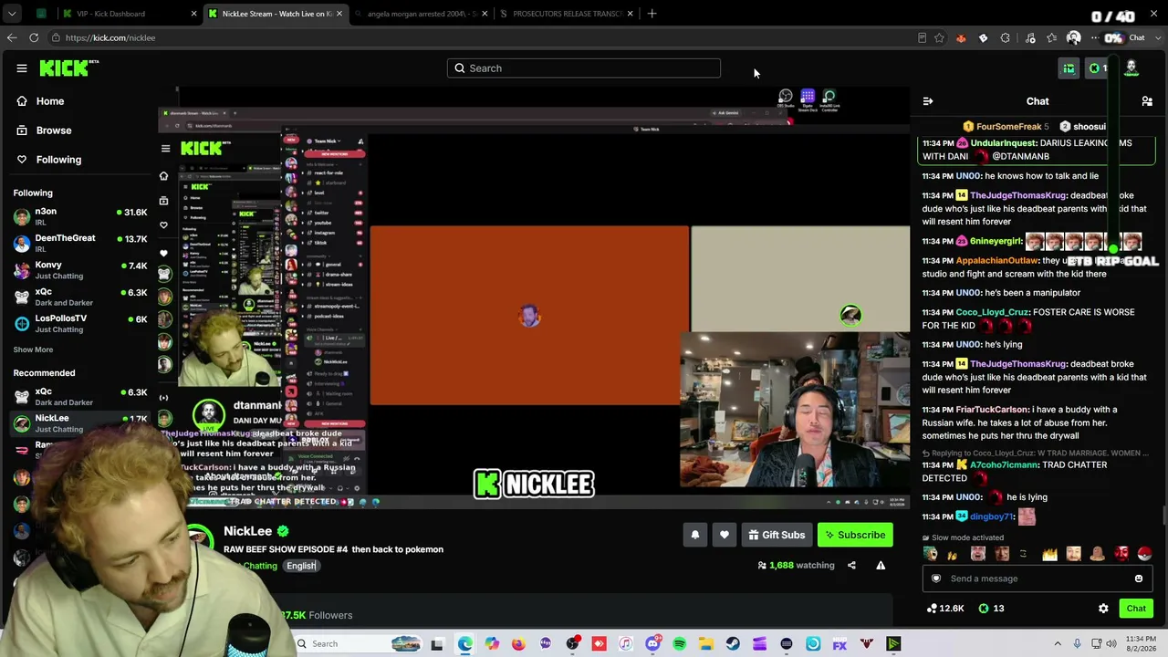Bookmark this page with star icon
Screen dimensions: 1168x657
tap(939, 38)
